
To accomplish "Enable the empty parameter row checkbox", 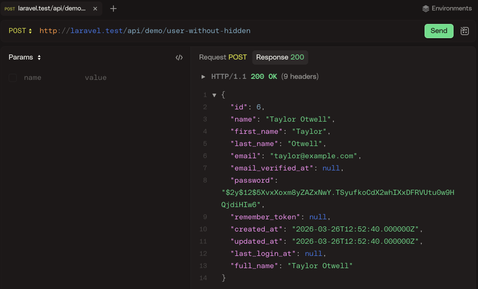I will (13, 78).
